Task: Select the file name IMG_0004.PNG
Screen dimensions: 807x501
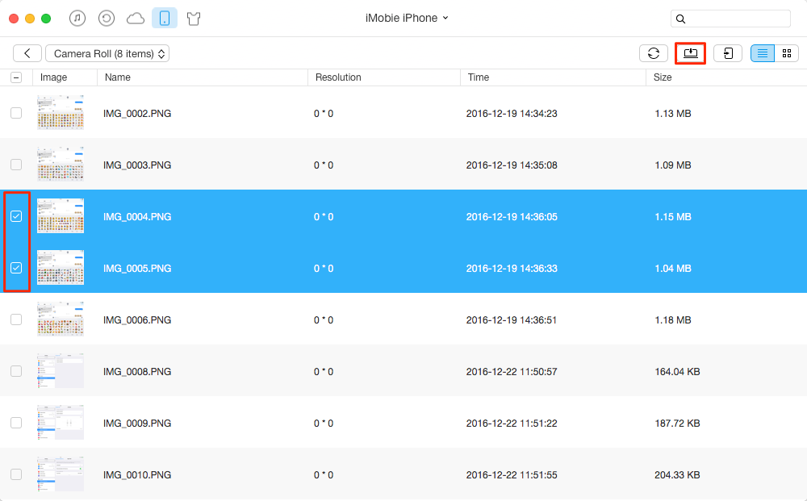Action: [137, 217]
